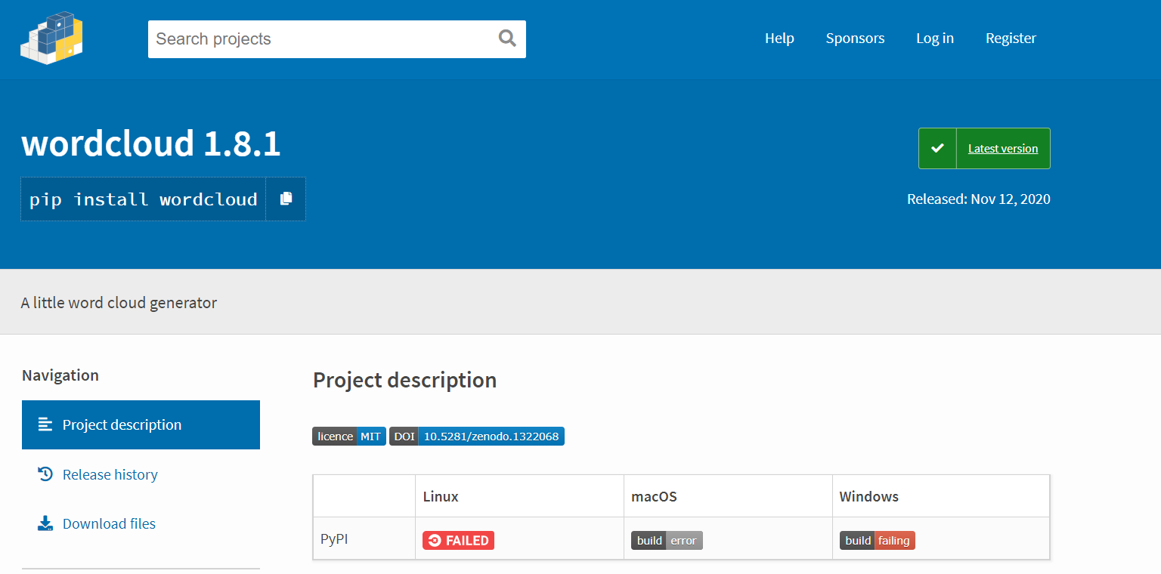Click the Download files icon
Image resolution: width=1161 pixels, height=574 pixels.
45,523
